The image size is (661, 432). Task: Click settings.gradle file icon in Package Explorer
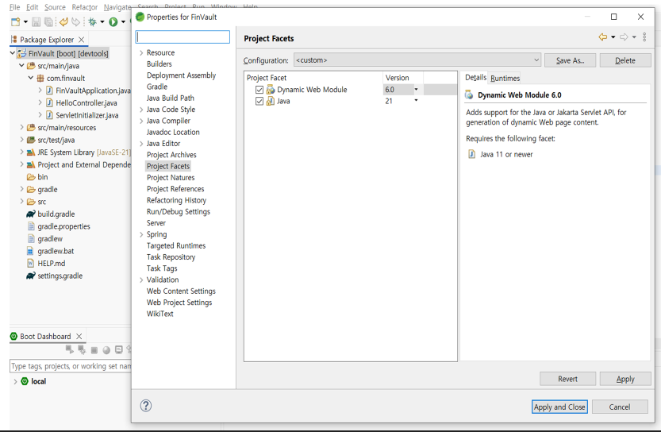tap(31, 276)
